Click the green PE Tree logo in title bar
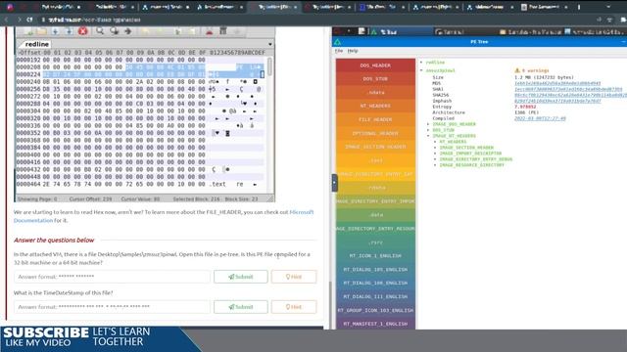 tap(337, 42)
